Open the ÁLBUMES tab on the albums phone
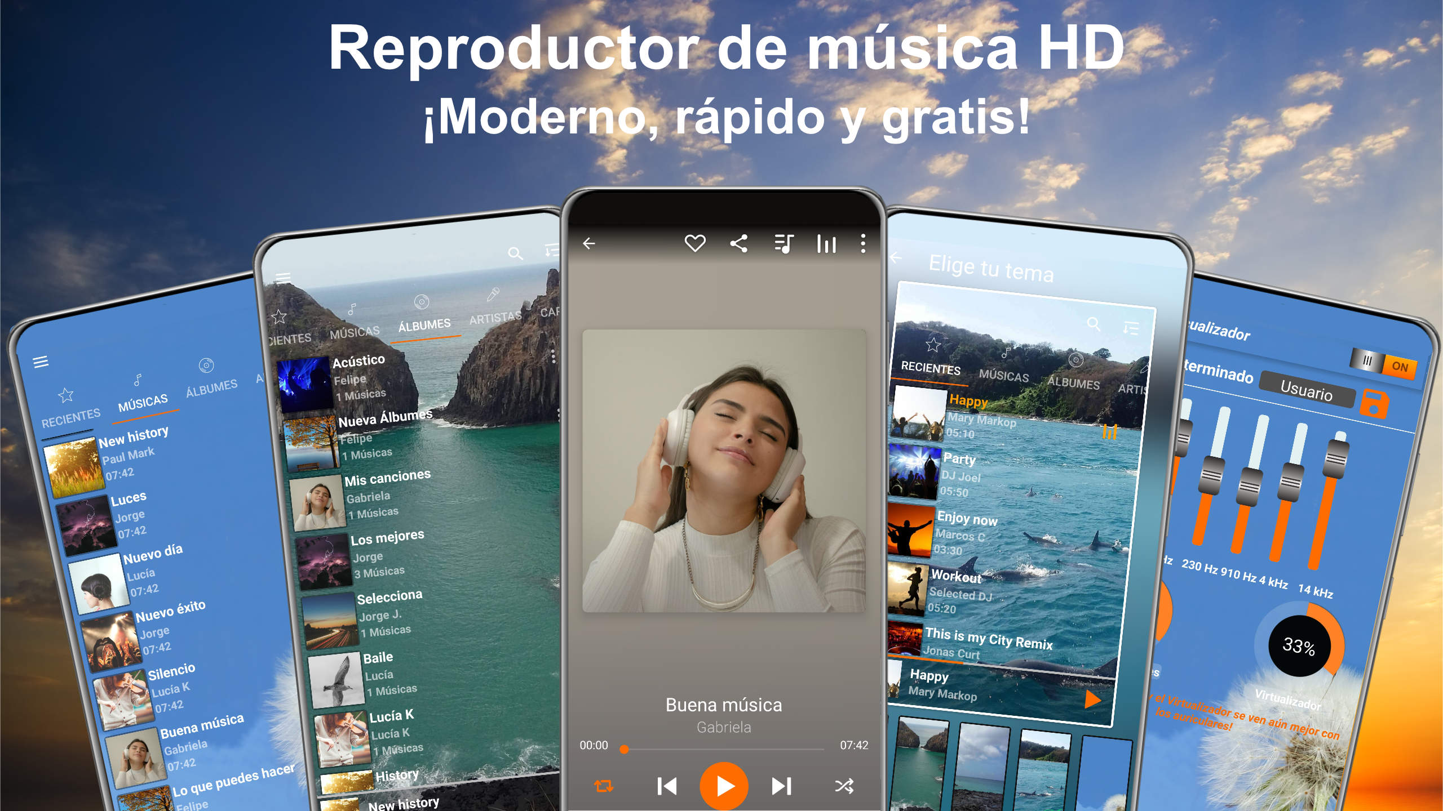This screenshot has height=811, width=1443. 424,325
